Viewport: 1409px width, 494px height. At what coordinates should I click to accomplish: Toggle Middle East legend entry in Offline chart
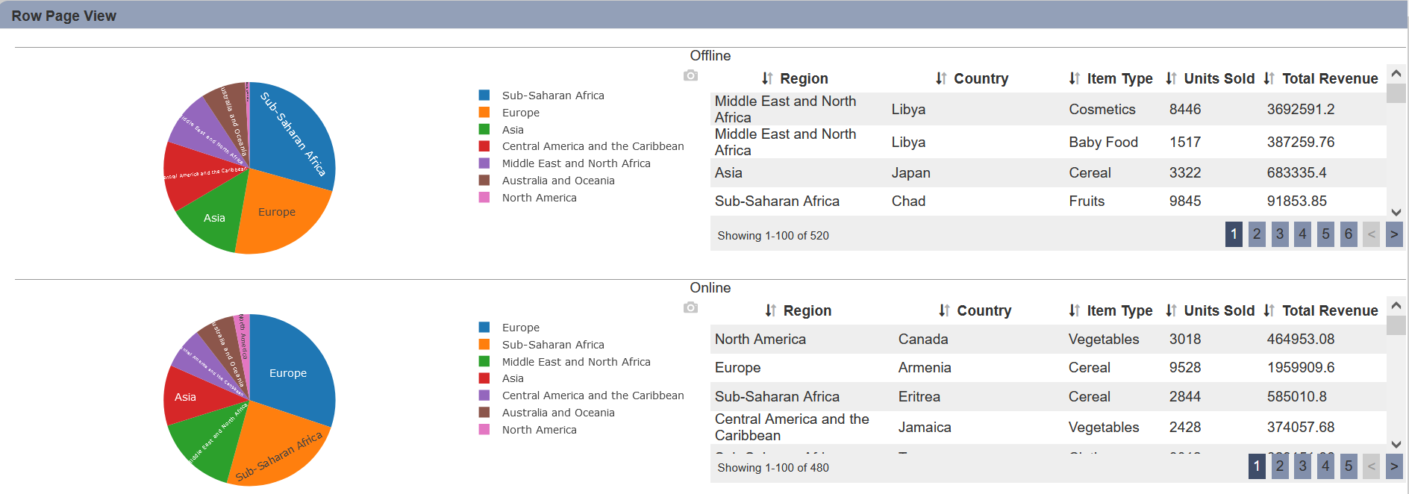pos(565,163)
